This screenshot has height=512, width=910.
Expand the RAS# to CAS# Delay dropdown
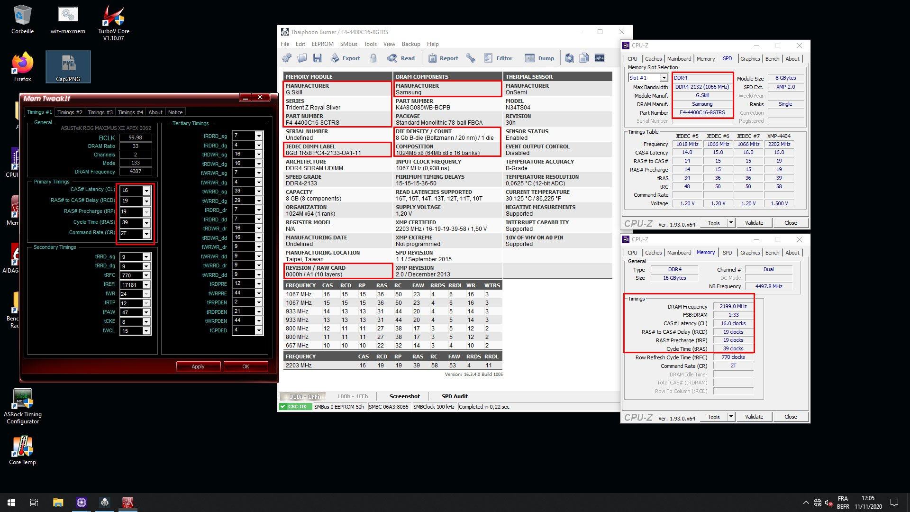[146, 201]
